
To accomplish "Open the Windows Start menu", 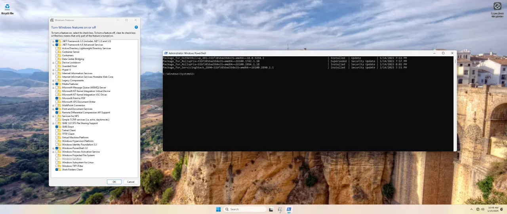I will pyautogui.click(x=218, y=209).
